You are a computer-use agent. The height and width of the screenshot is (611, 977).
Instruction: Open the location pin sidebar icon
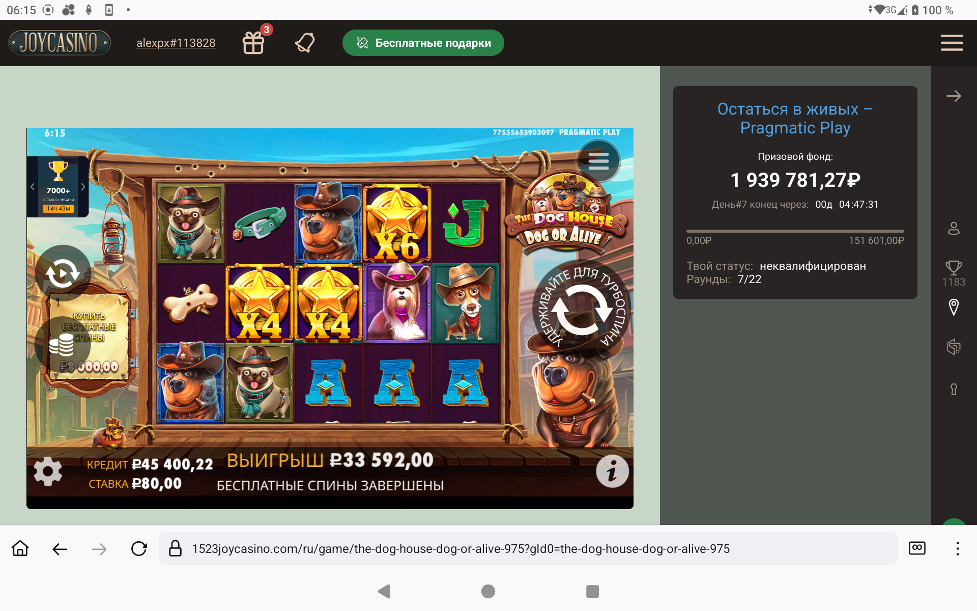[954, 308]
